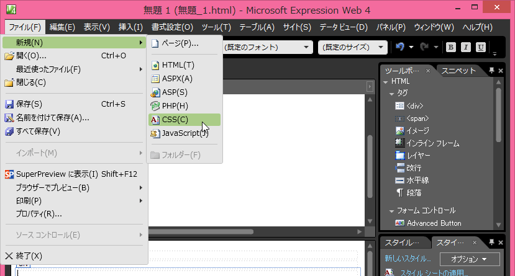Open the データ ビュー(D) menu
Viewport: 515px width, 276px height.
pos(344,27)
